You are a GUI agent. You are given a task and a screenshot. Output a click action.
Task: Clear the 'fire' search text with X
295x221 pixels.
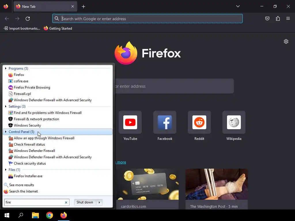[66, 202]
